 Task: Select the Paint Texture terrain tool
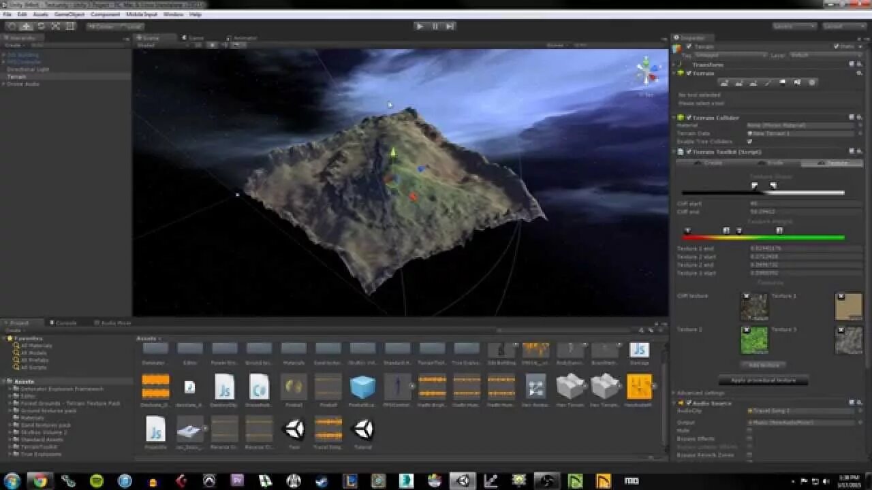(x=768, y=82)
